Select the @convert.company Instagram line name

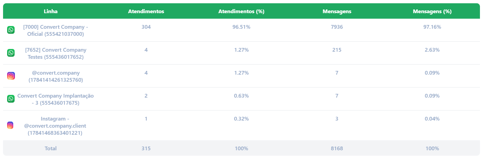pos(56,76)
